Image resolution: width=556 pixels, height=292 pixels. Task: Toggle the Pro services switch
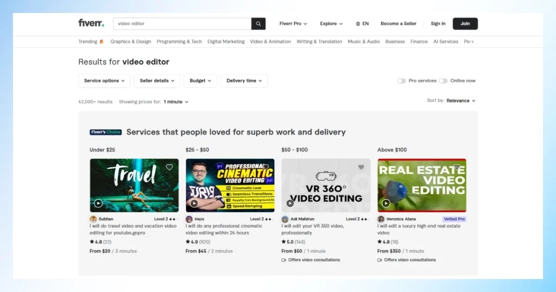coord(401,81)
